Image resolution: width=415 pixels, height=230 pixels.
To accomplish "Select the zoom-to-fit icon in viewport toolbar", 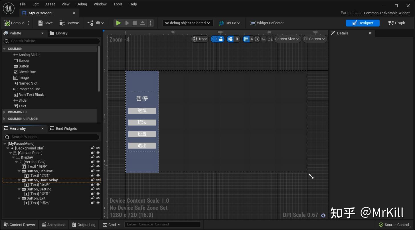I will 257,39.
